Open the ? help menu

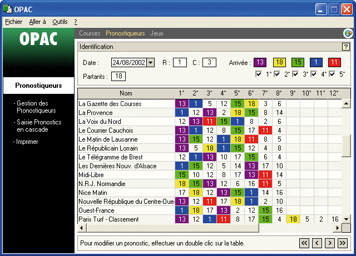(76, 22)
